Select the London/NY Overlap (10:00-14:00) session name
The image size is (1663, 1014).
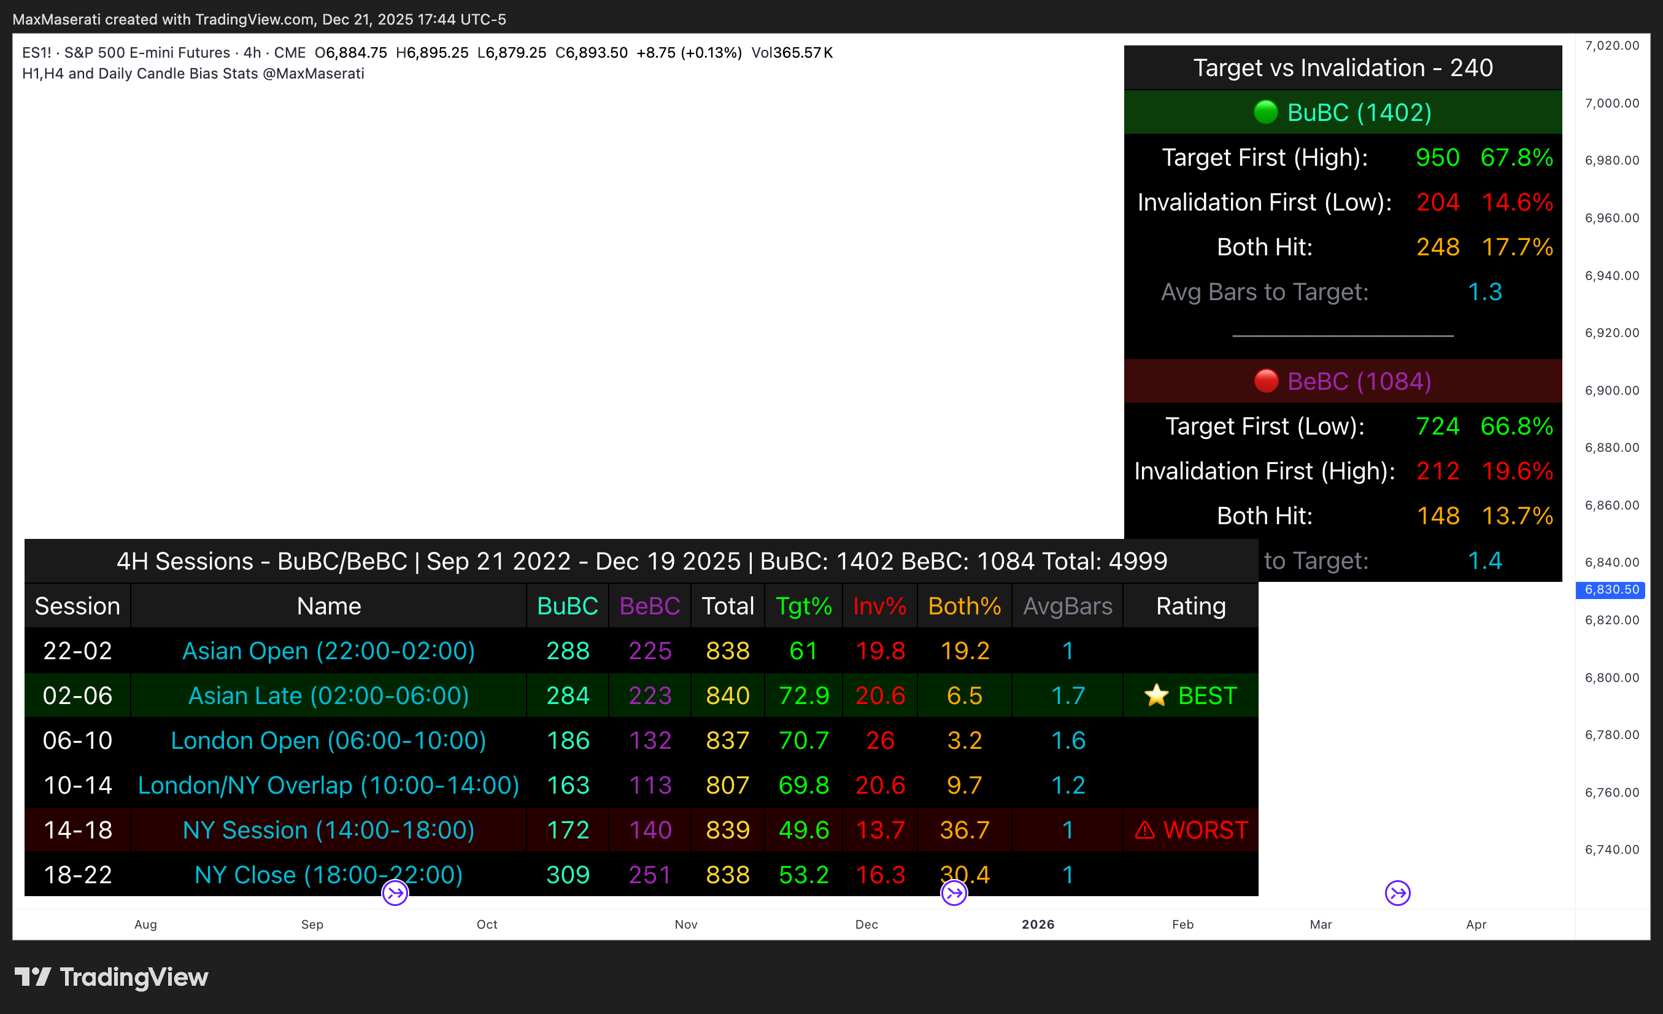329,785
